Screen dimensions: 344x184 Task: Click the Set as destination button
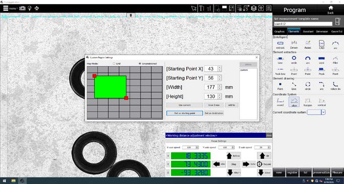pos(214,113)
